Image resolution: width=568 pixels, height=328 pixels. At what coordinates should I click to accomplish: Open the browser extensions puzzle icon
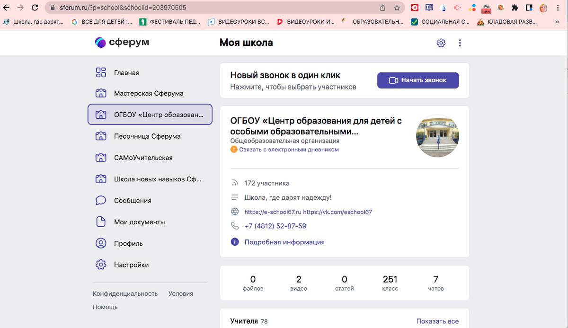[515, 8]
